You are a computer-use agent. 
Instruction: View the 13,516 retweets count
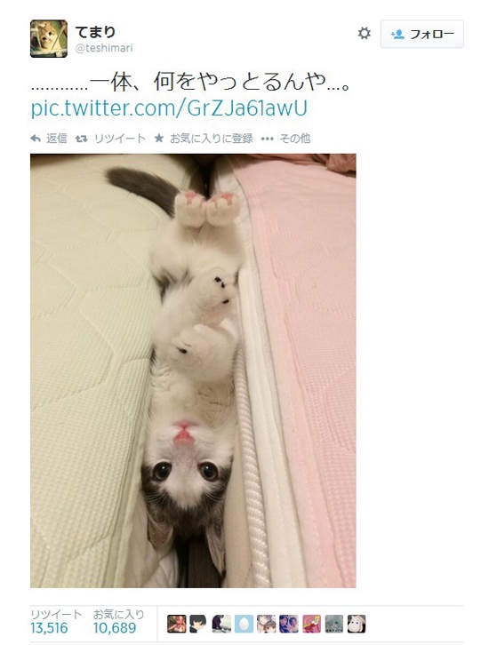(49, 628)
